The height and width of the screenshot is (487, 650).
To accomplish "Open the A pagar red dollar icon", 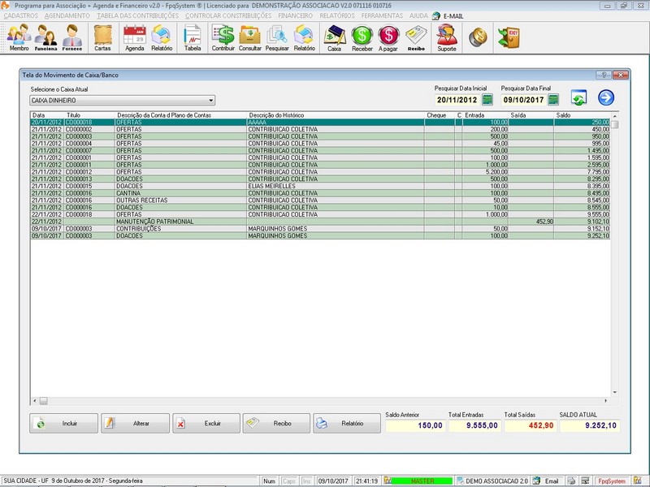I will pos(389,37).
